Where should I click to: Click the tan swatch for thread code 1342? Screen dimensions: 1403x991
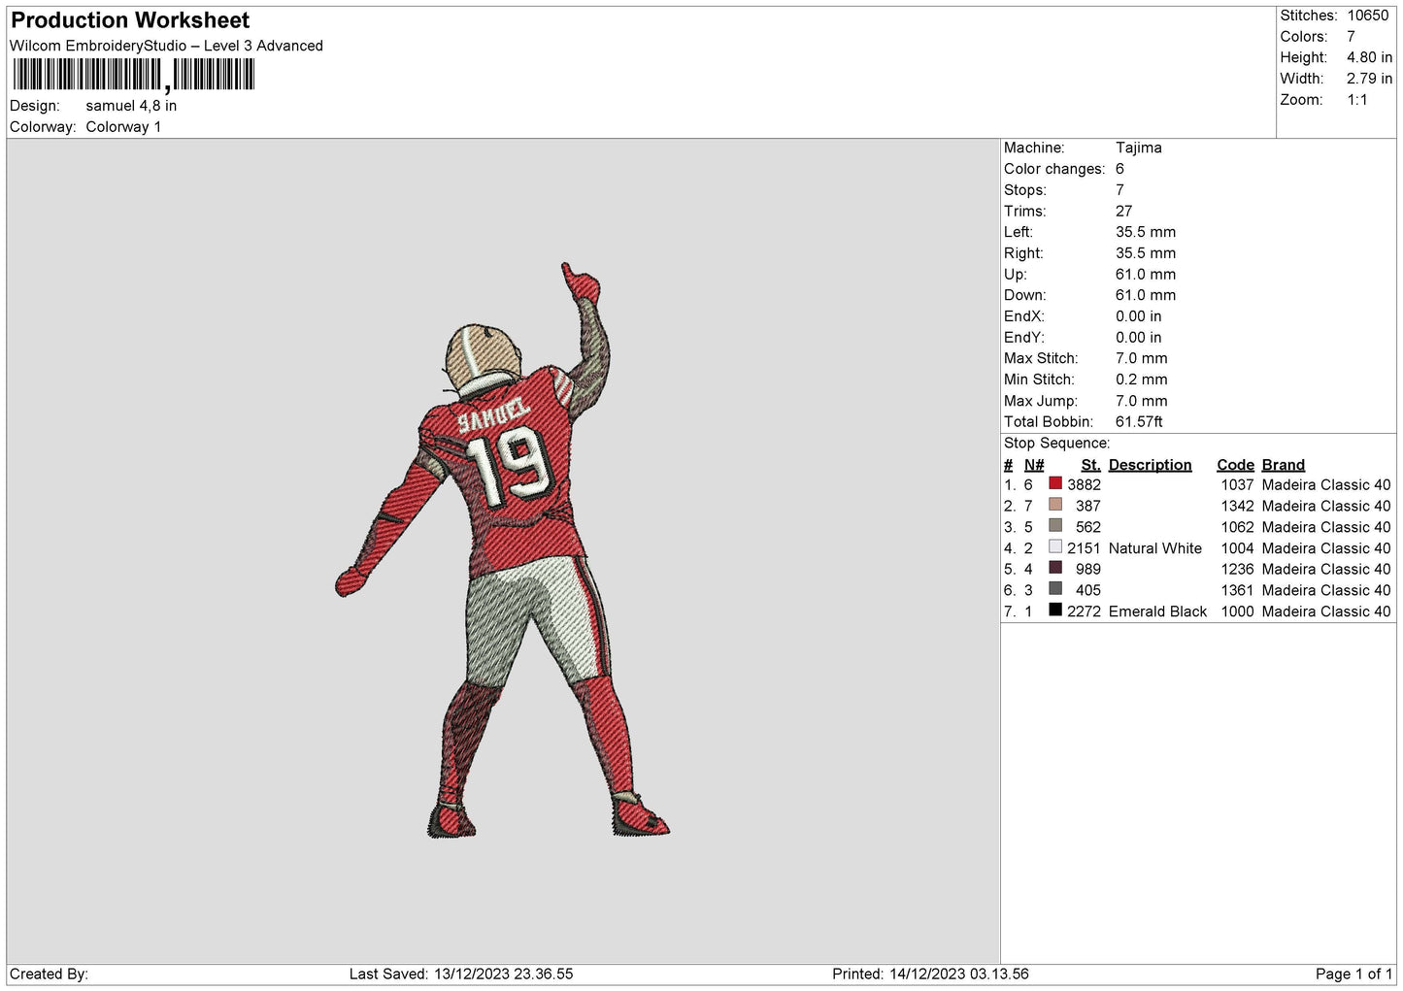click(x=1055, y=505)
